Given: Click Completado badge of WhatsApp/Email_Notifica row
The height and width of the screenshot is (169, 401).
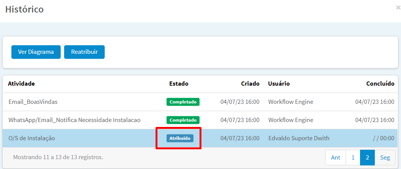Looking at the screenshot, I should tap(183, 120).
